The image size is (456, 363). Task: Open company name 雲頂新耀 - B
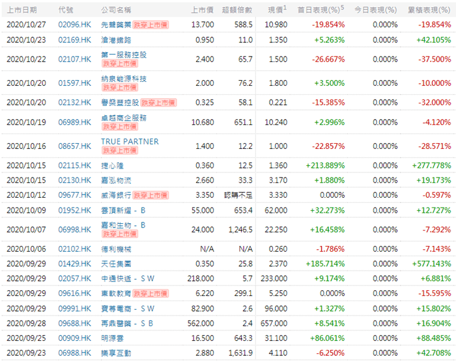click(x=123, y=211)
